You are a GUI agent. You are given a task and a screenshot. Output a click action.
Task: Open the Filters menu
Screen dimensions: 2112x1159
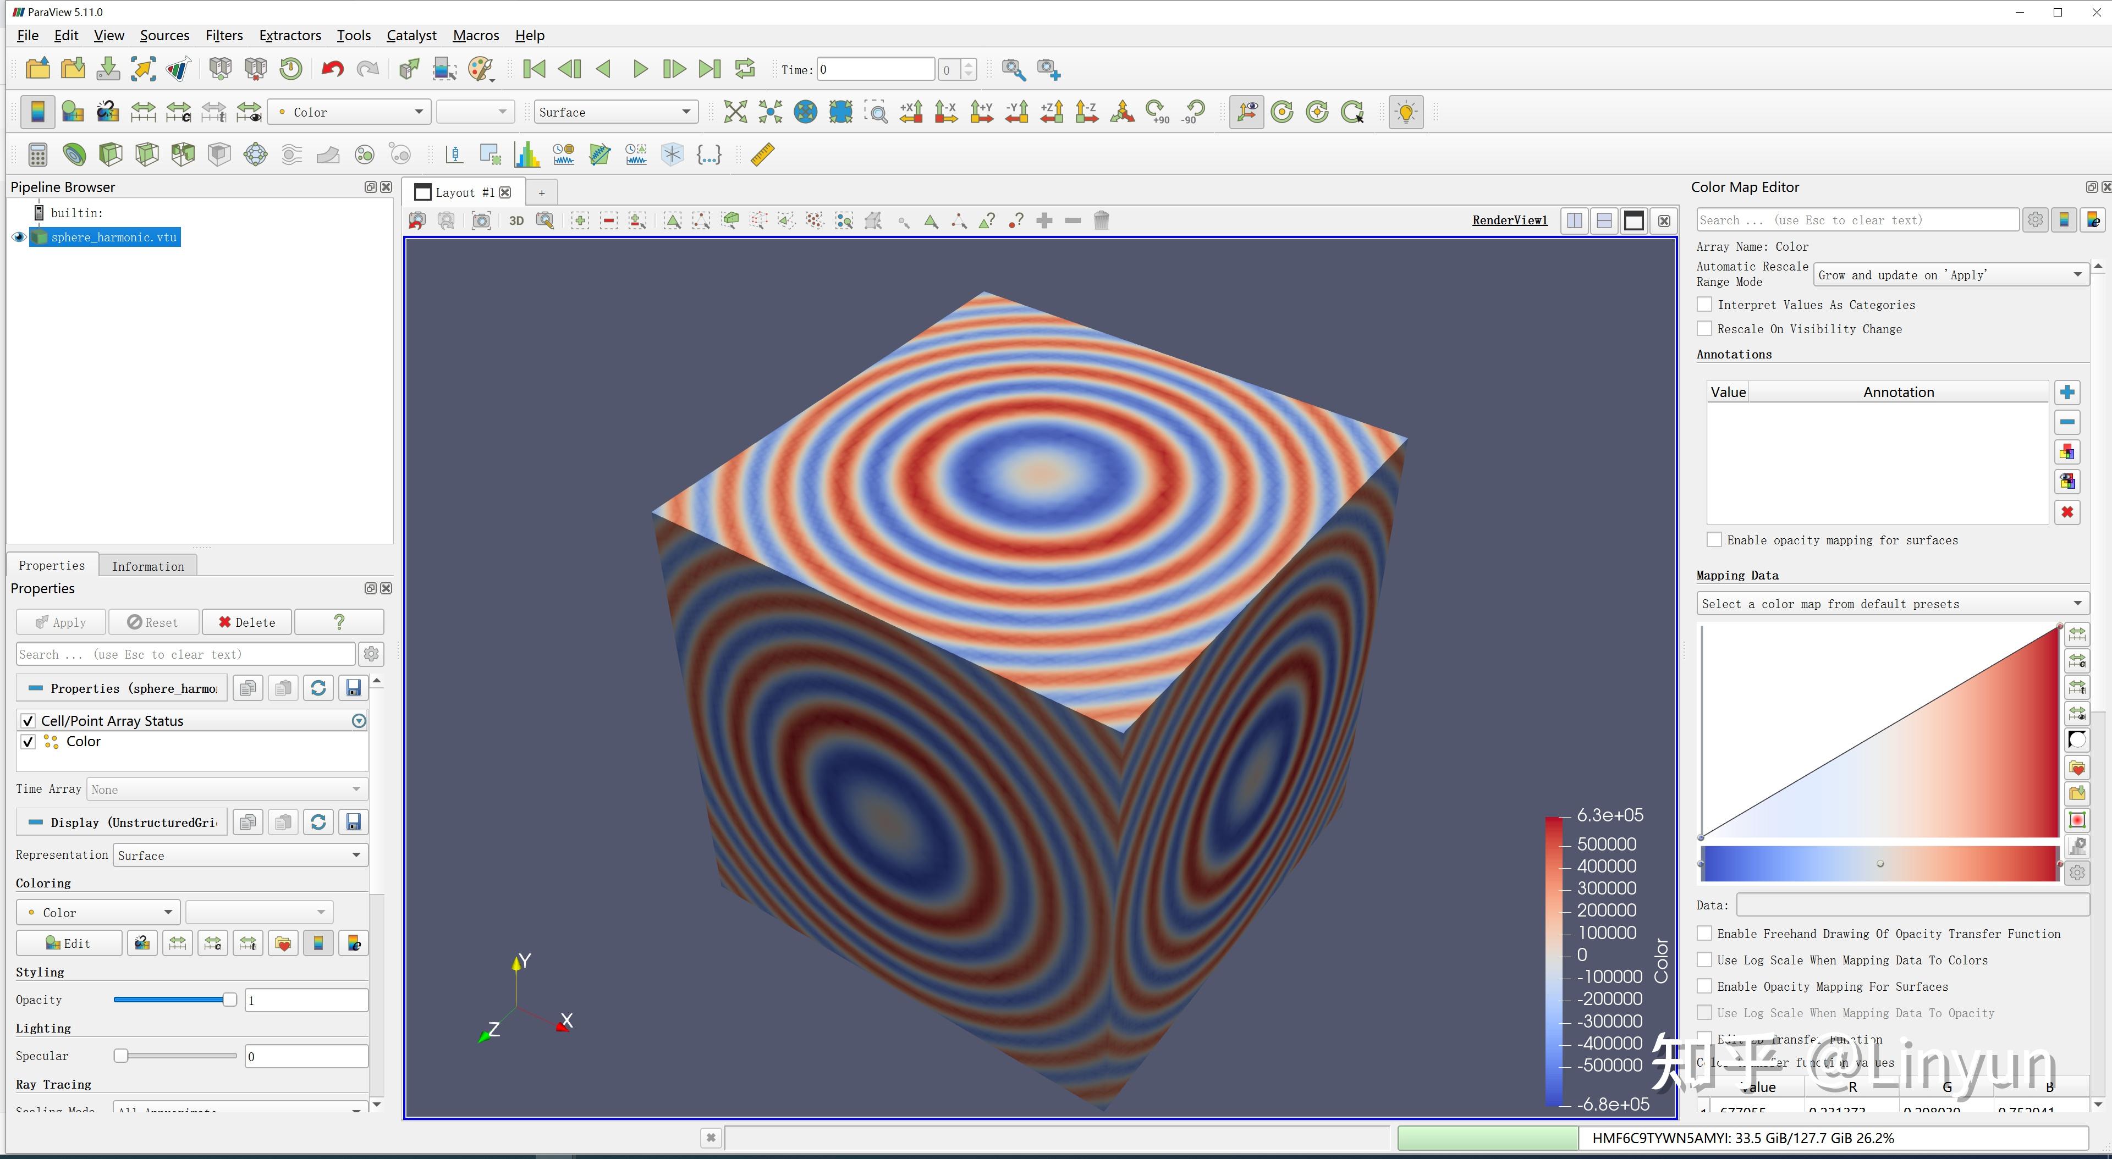(x=224, y=35)
